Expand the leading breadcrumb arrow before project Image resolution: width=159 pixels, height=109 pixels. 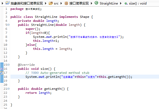(2, 3)
